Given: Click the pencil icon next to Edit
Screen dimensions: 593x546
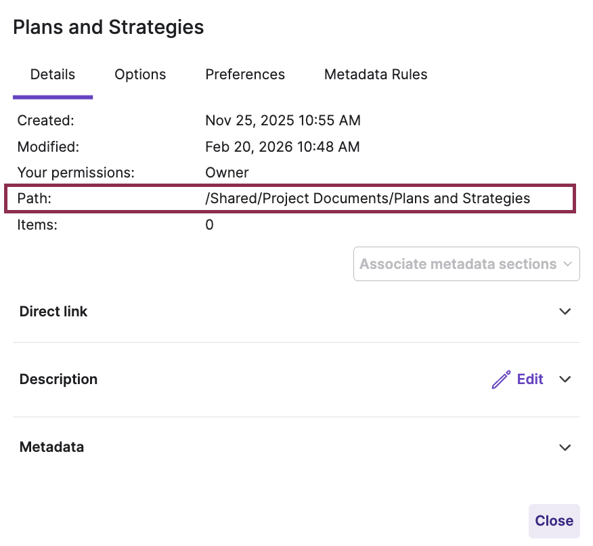Looking at the screenshot, I should tap(501, 379).
